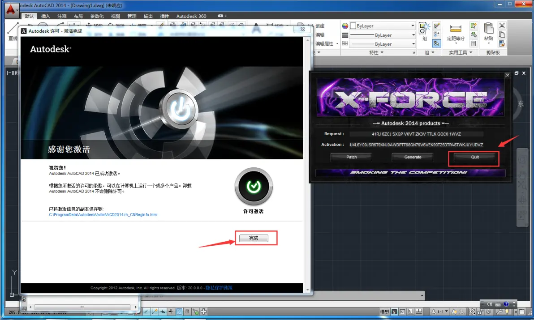Viewport: 534px width, 320px height.
Task: Toggle the grid-pattern transparency status button
Action: coord(179,311)
